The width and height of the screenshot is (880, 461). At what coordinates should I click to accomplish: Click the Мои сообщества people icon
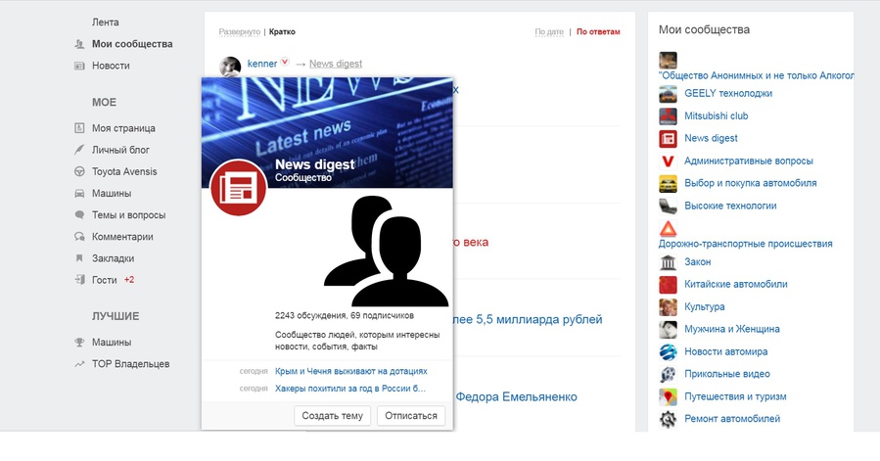(79, 44)
